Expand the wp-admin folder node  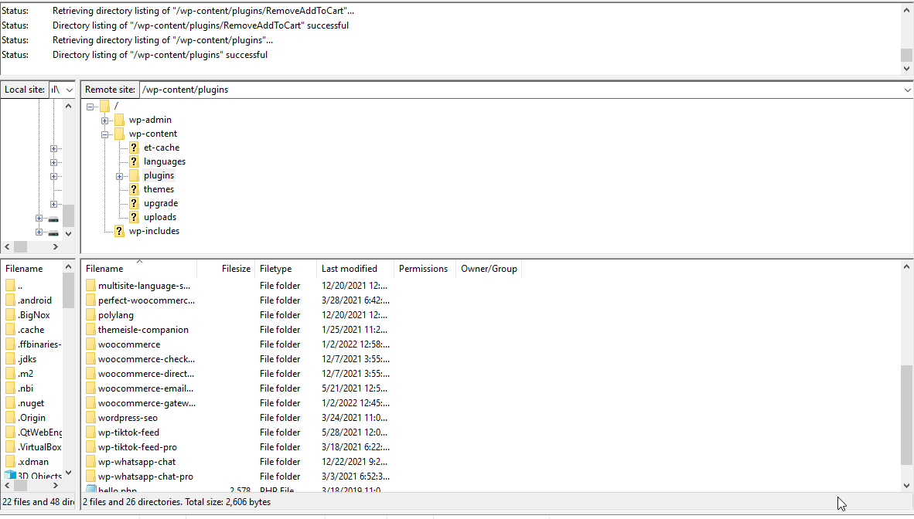click(104, 120)
